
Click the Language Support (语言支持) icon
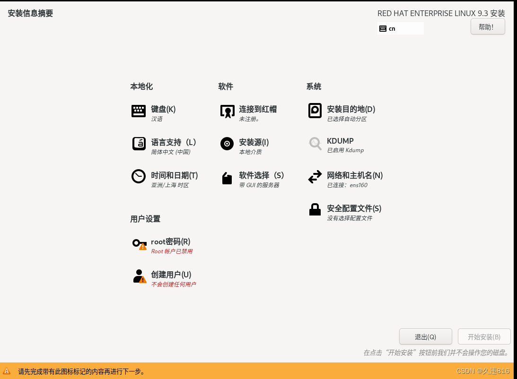(x=139, y=144)
